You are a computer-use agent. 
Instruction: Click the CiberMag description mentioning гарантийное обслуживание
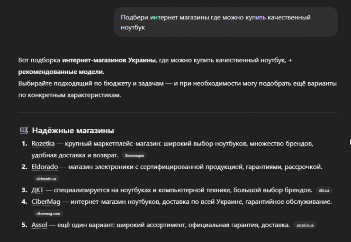click(199, 202)
